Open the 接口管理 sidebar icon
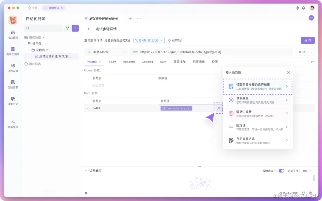The image size is (322, 201). (12, 34)
